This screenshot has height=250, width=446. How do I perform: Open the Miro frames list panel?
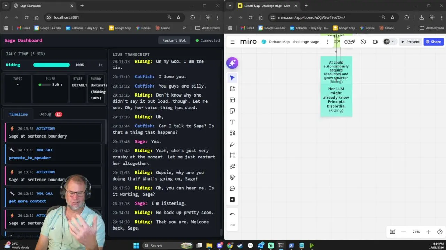[392, 232]
